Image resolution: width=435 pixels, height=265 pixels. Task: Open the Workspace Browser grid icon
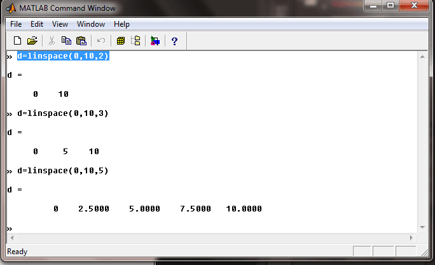[x=121, y=41]
